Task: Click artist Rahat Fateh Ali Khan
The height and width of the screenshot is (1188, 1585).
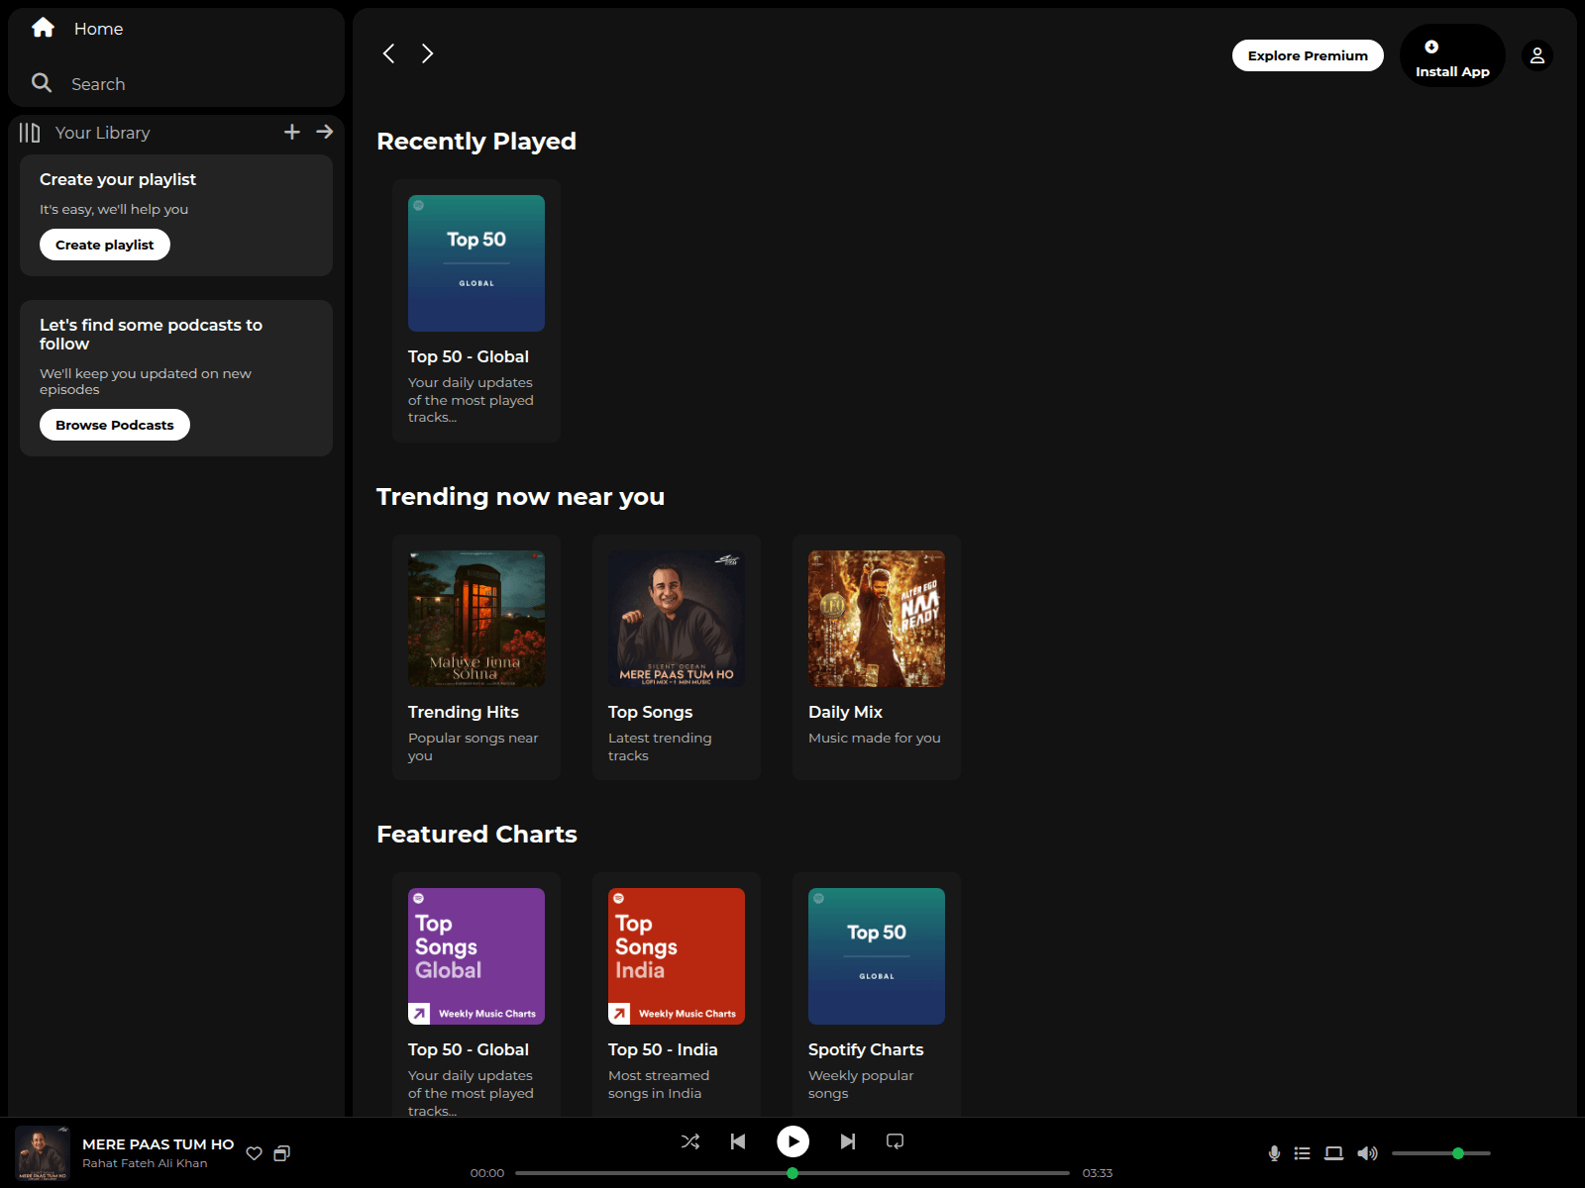Action: pos(145,1163)
